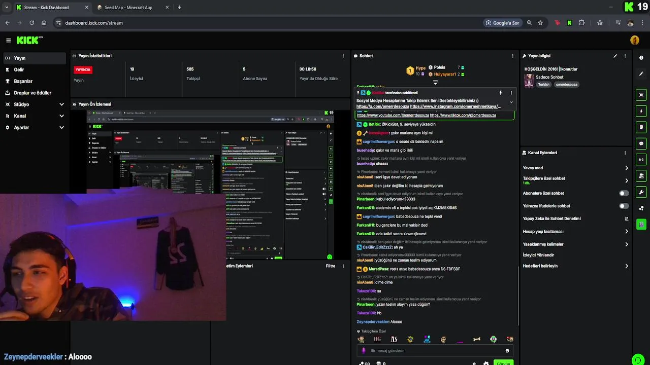Open the tiktok.com/@omerdesouza link in chat
This screenshot has height=365, width=650.
463,115
